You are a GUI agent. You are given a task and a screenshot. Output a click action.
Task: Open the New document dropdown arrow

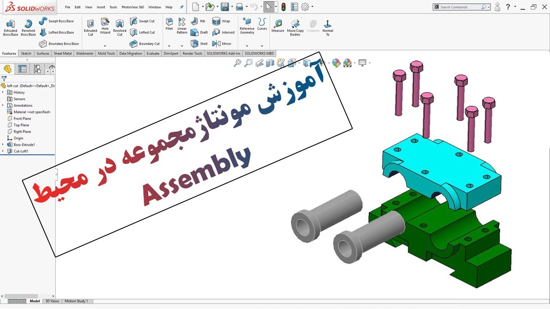coord(202,7)
